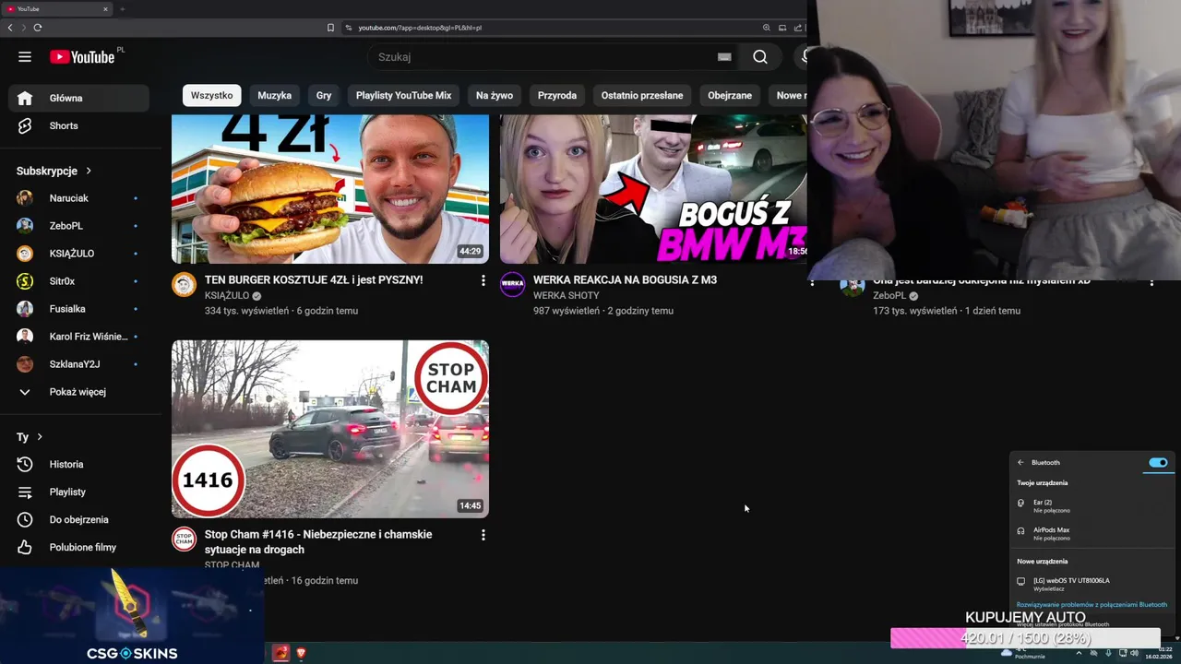Open Polubione filmy in the sidebar
Image resolution: width=1181 pixels, height=664 pixels.
78,547
